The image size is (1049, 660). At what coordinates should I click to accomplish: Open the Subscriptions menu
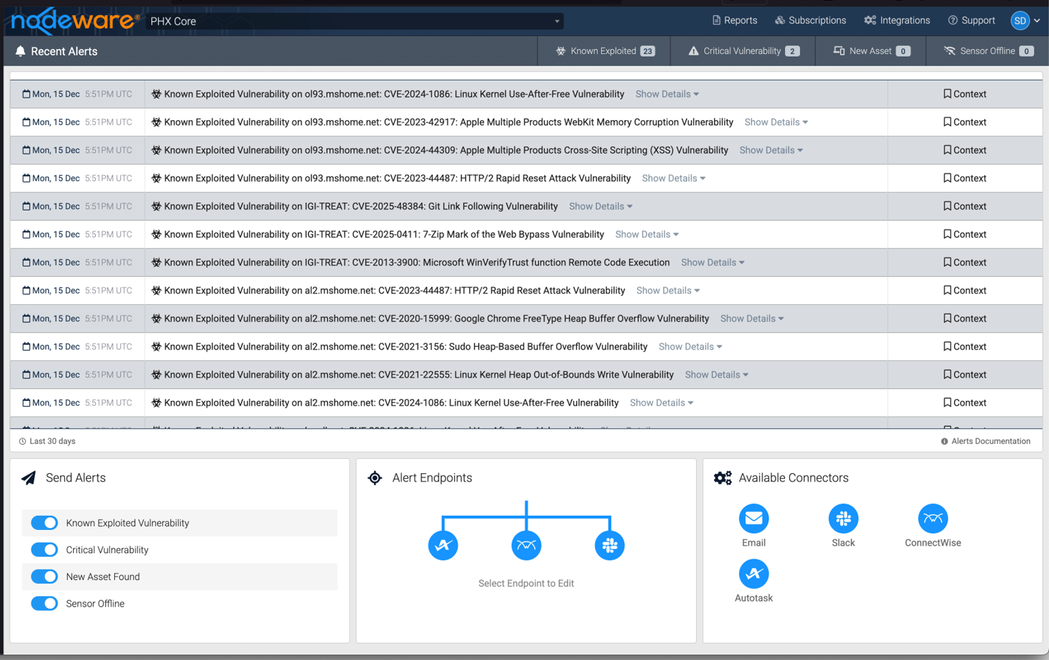[810, 21]
